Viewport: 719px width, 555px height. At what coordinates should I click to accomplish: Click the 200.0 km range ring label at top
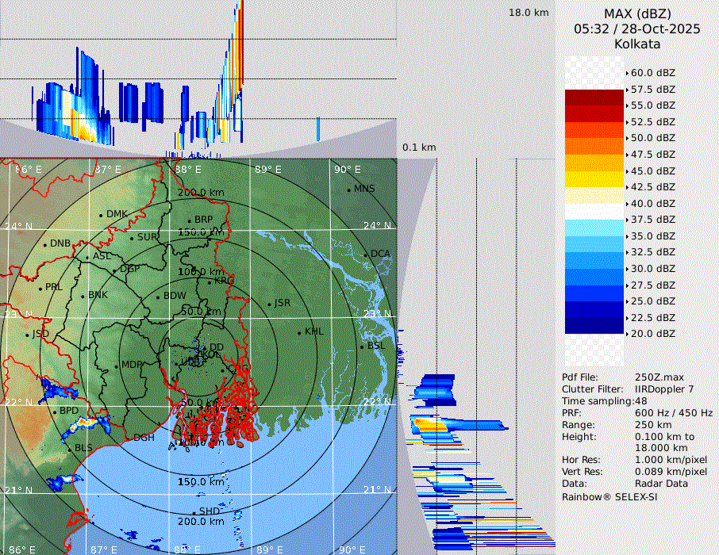[200, 193]
